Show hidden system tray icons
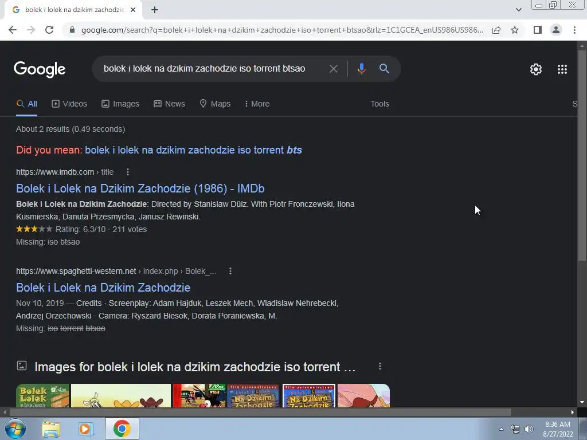 (x=501, y=429)
